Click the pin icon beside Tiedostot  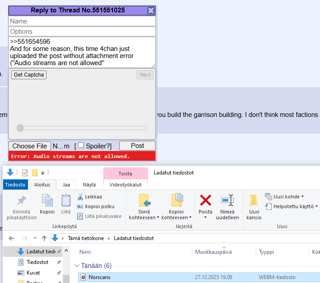[x=59, y=262]
